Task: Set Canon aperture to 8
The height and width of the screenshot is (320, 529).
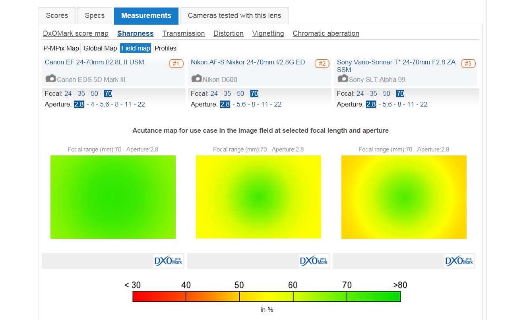Action: point(117,104)
